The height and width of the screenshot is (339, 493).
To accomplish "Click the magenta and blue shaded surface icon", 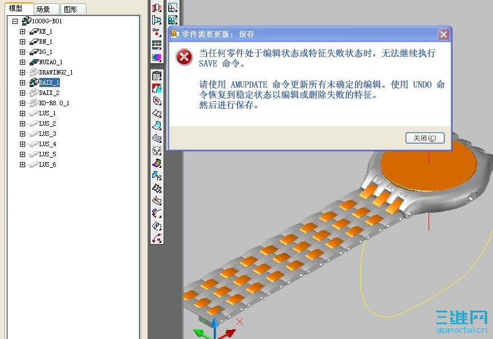I will [157, 57].
